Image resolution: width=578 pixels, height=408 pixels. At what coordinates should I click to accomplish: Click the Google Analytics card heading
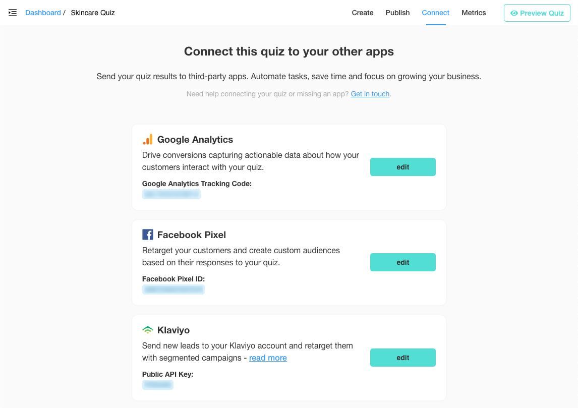click(195, 140)
